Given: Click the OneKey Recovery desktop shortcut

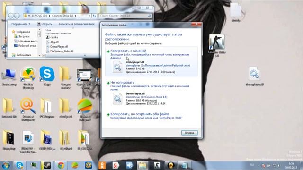Looking at the screenshot, I should [x=28, y=78].
